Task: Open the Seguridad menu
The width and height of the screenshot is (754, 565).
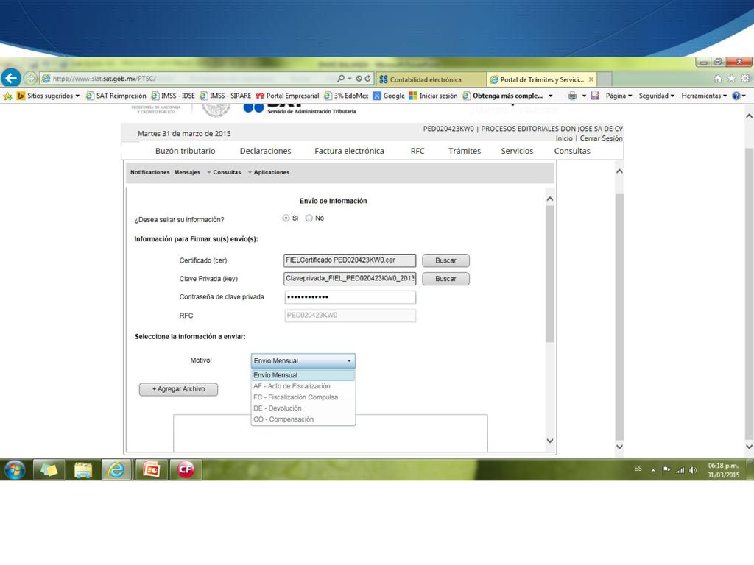Action: point(656,96)
